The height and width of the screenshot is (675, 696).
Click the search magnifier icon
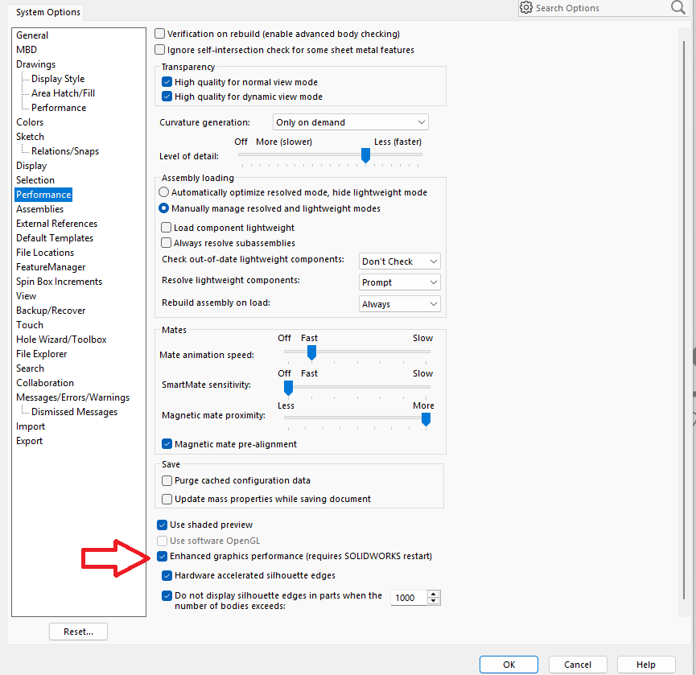677,8
